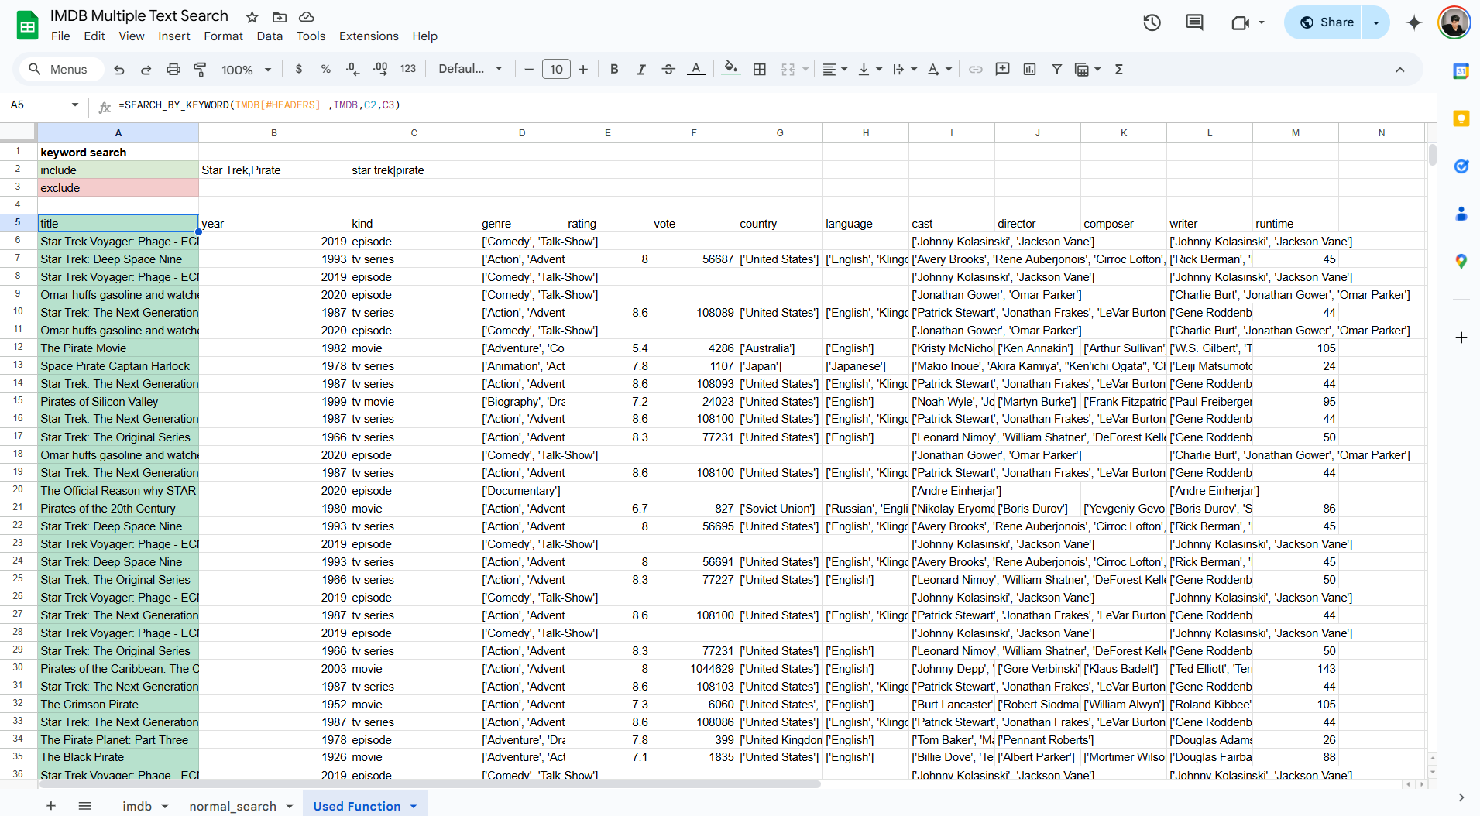Move document to a folder
The width and height of the screenshot is (1480, 816).
coord(280,16)
